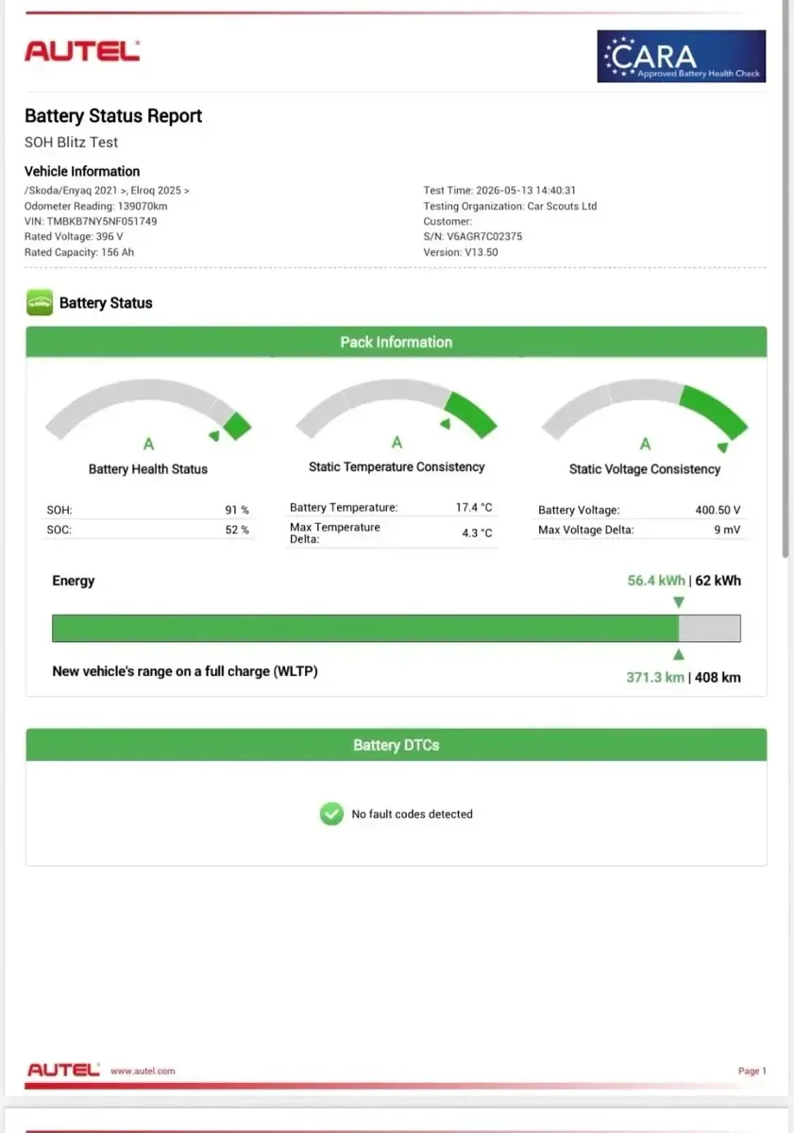Image resolution: width=794 pixels, height=1133 pixels.
Task: Click the AUTEL footer logo
Action: click(x=63, y=1070)
